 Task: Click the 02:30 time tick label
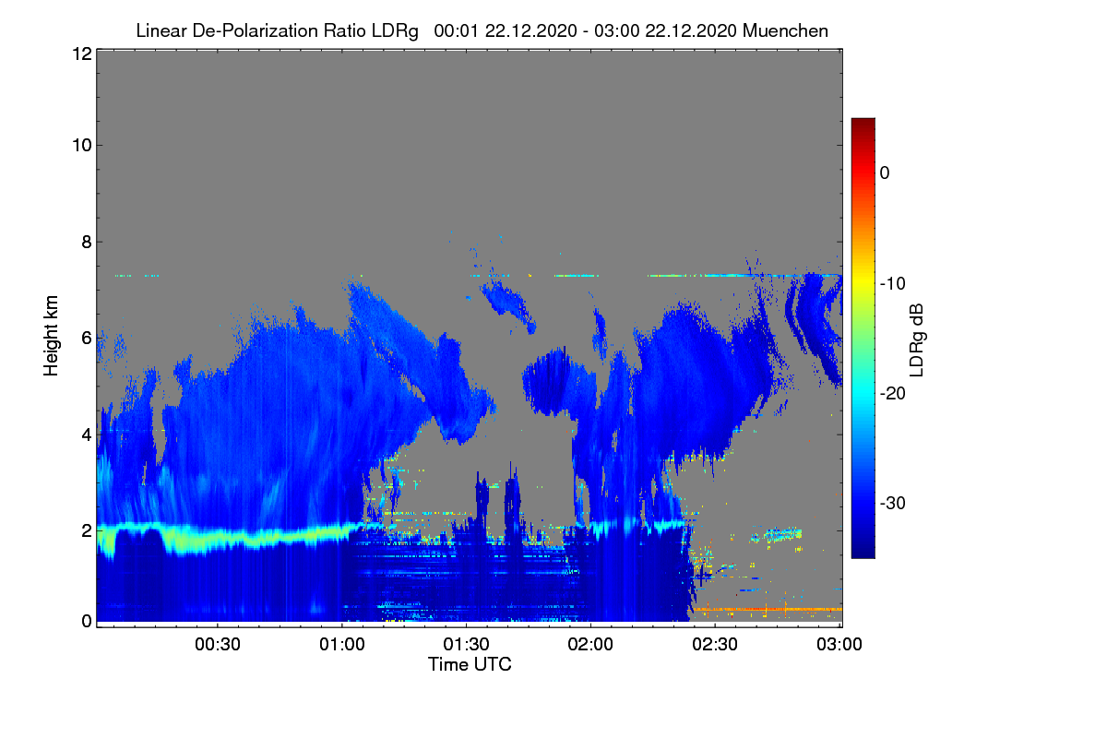click(x=716, y=645)
